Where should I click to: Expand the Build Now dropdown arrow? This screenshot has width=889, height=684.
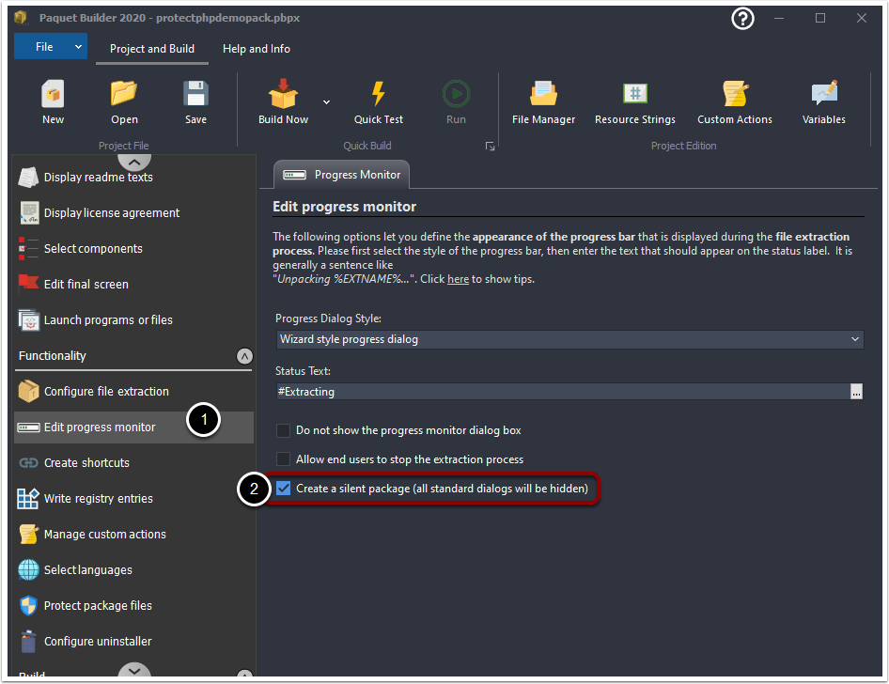[327, 102]
